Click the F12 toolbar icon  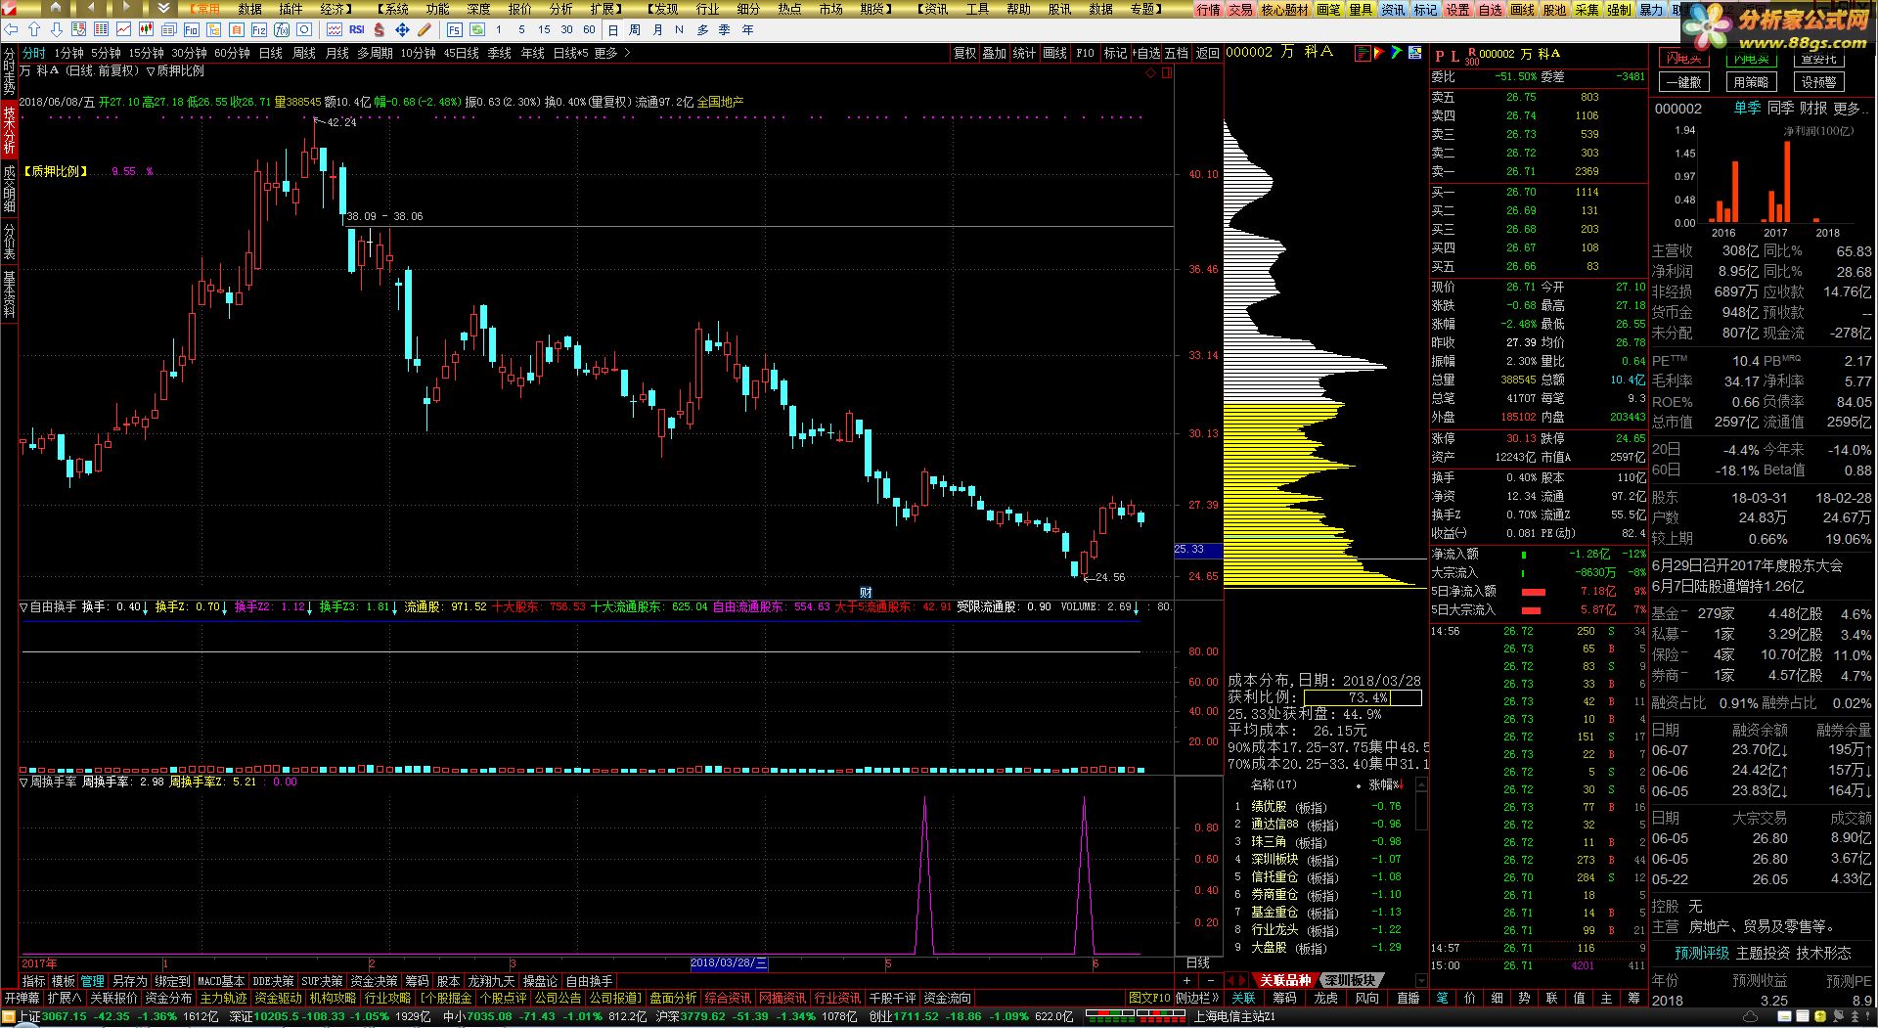258,29
